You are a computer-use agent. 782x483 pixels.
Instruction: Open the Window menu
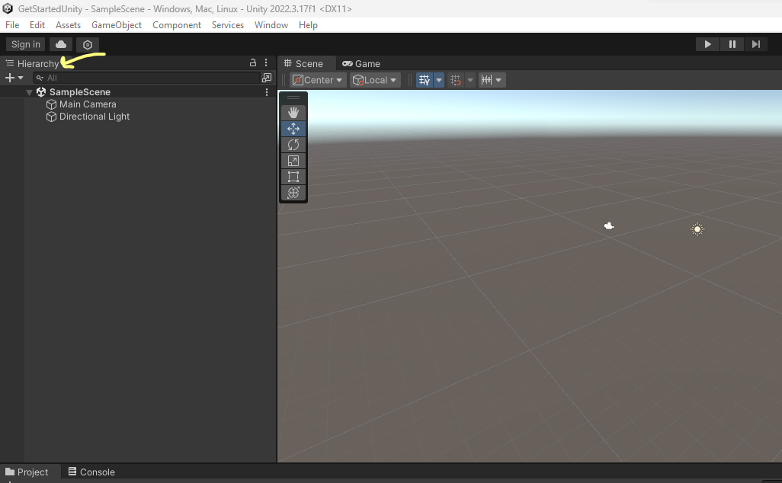pyautogui.click(x=271, y=25)
